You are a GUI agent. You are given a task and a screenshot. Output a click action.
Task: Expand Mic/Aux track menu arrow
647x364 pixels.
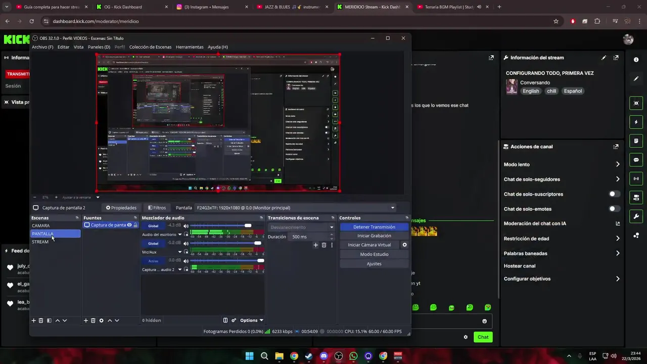(179, 252)
